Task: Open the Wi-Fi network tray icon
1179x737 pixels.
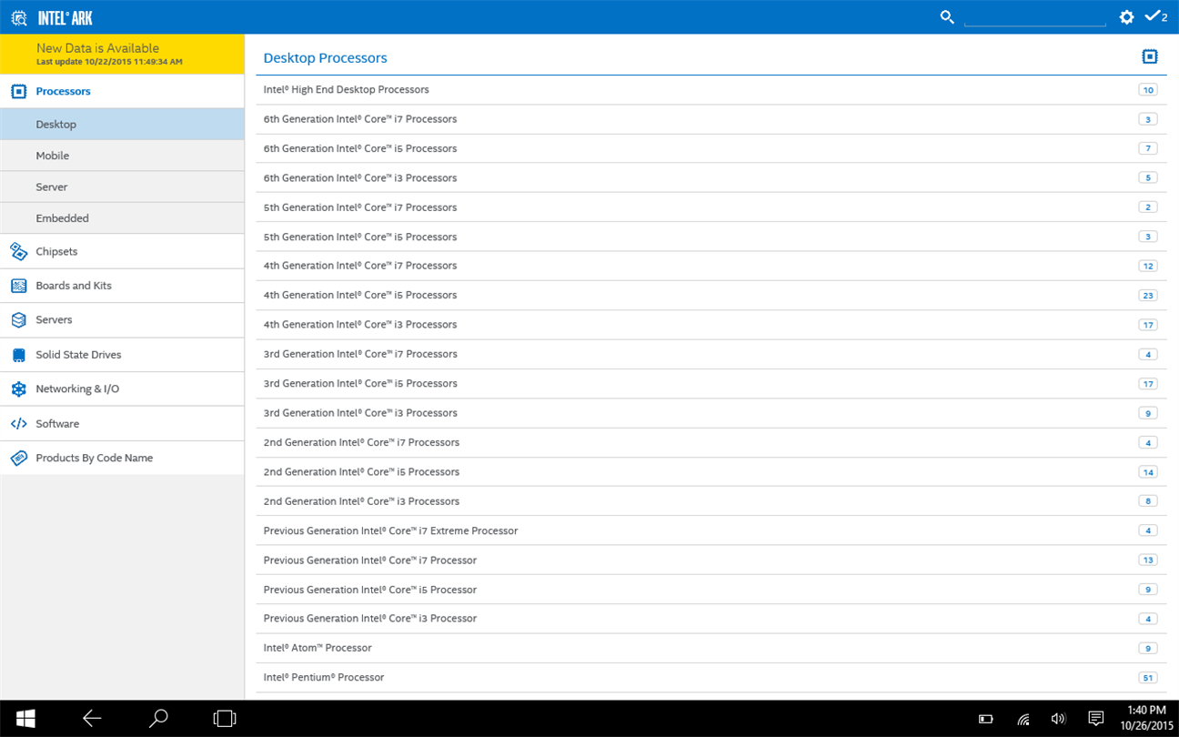Action: click(1023, 719)
